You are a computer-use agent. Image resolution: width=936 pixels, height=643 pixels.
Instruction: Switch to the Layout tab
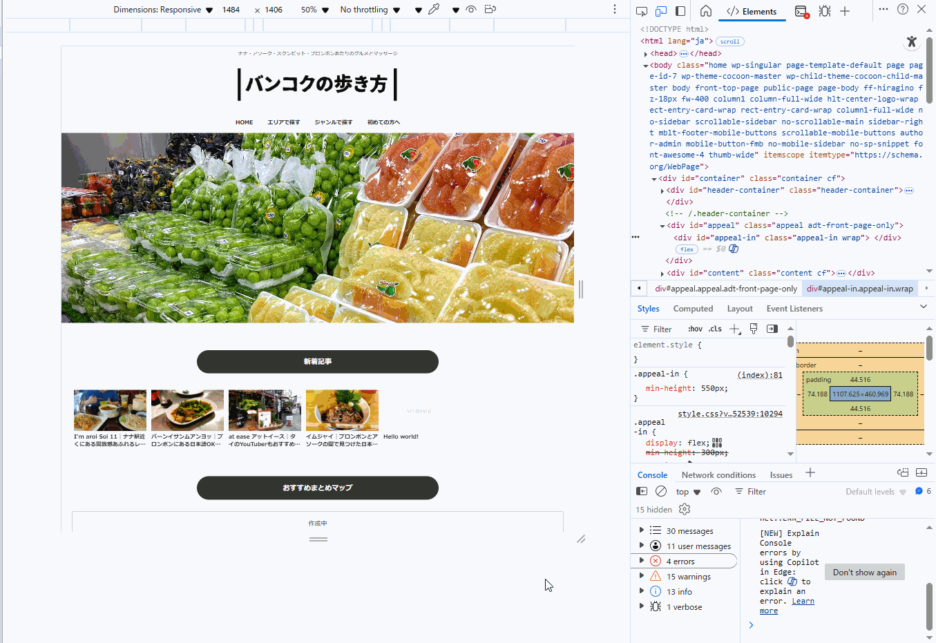click(x=740, y=309)
